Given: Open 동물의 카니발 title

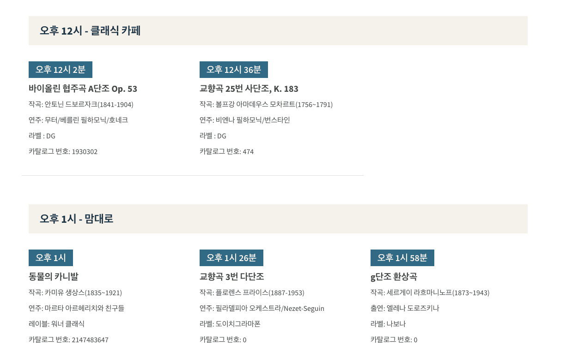Looking at the screenshot, I should point(54,277).
